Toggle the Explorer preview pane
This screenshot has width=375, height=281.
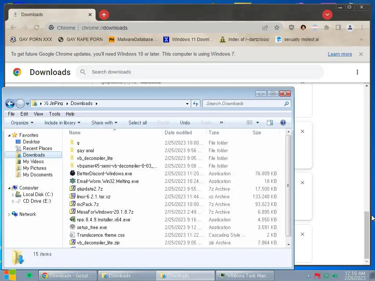pos(270,123)
